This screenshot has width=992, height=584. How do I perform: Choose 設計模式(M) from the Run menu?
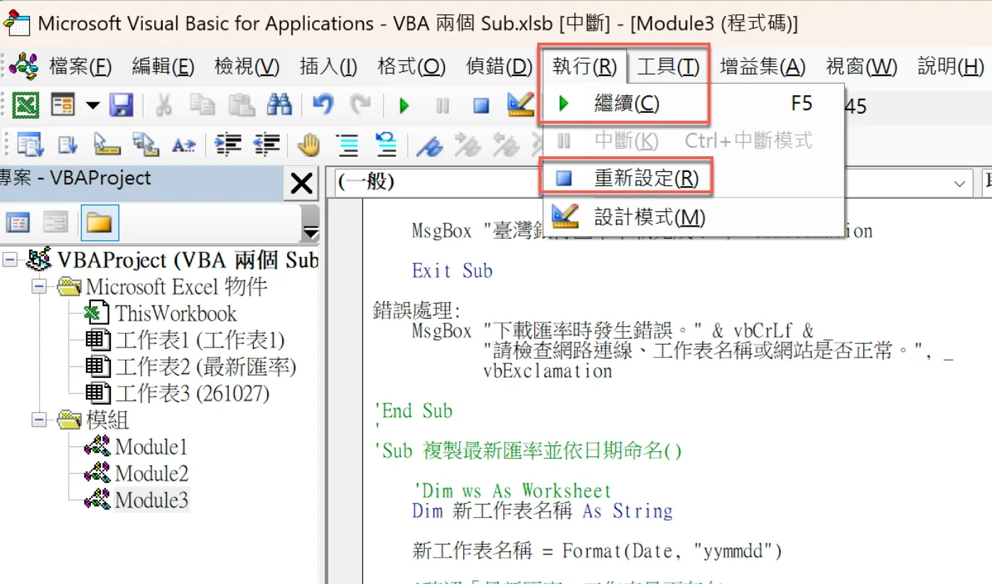coord(649,217)
